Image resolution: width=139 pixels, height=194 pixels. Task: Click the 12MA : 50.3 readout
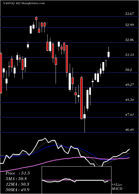tap(17, 184)
